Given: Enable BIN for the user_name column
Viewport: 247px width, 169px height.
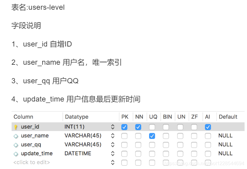Looking at the screenshot, I should pos(166,136).
